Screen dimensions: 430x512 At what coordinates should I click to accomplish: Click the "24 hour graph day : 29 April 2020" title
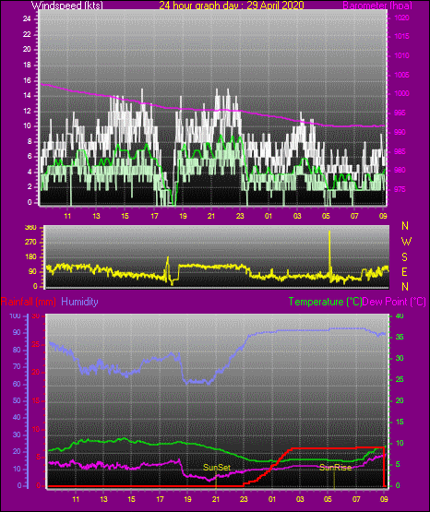coord(232,6)
